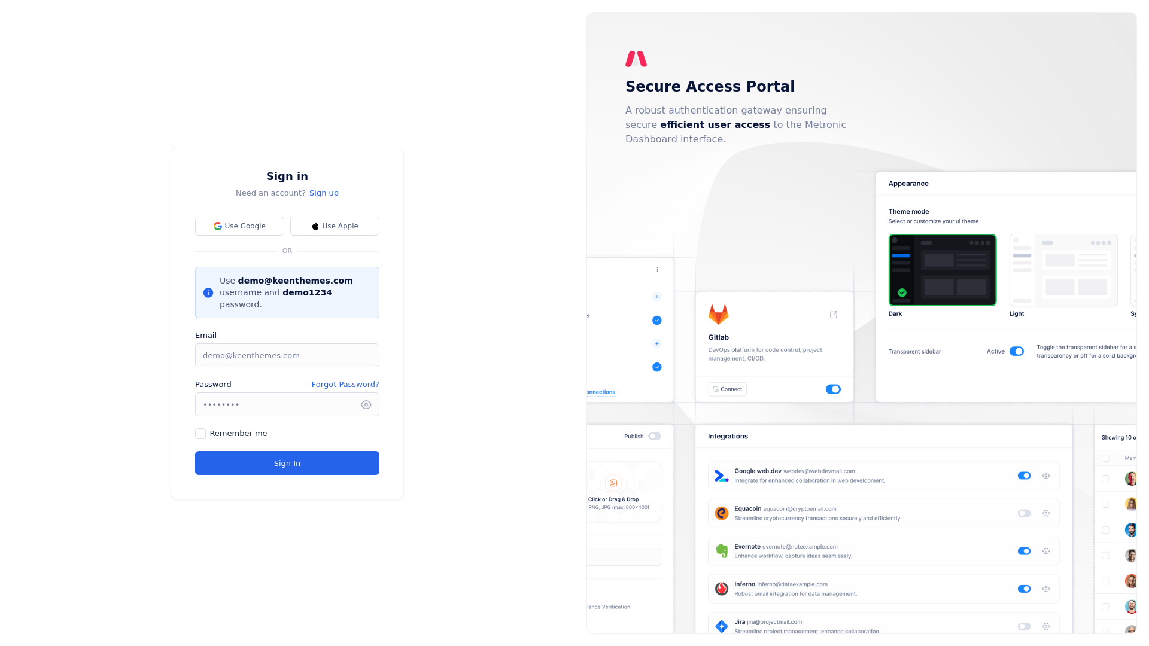1149x646 pixels.
Task: Focus the Password input field
Action: [x=287, y=404]
